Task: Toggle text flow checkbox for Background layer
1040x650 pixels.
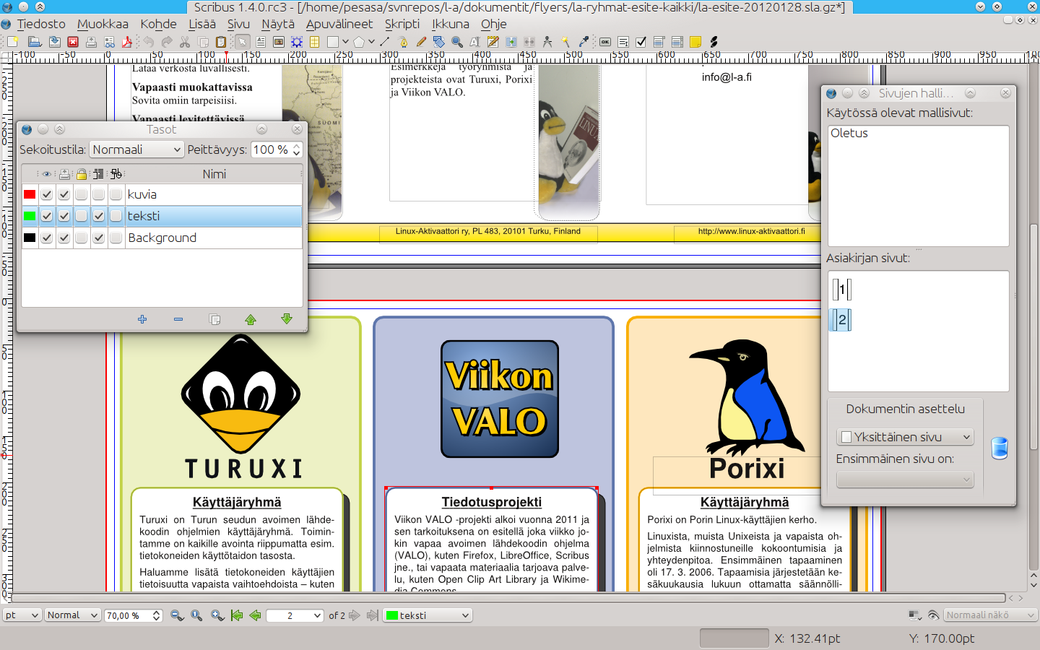Action: [99, 238]
